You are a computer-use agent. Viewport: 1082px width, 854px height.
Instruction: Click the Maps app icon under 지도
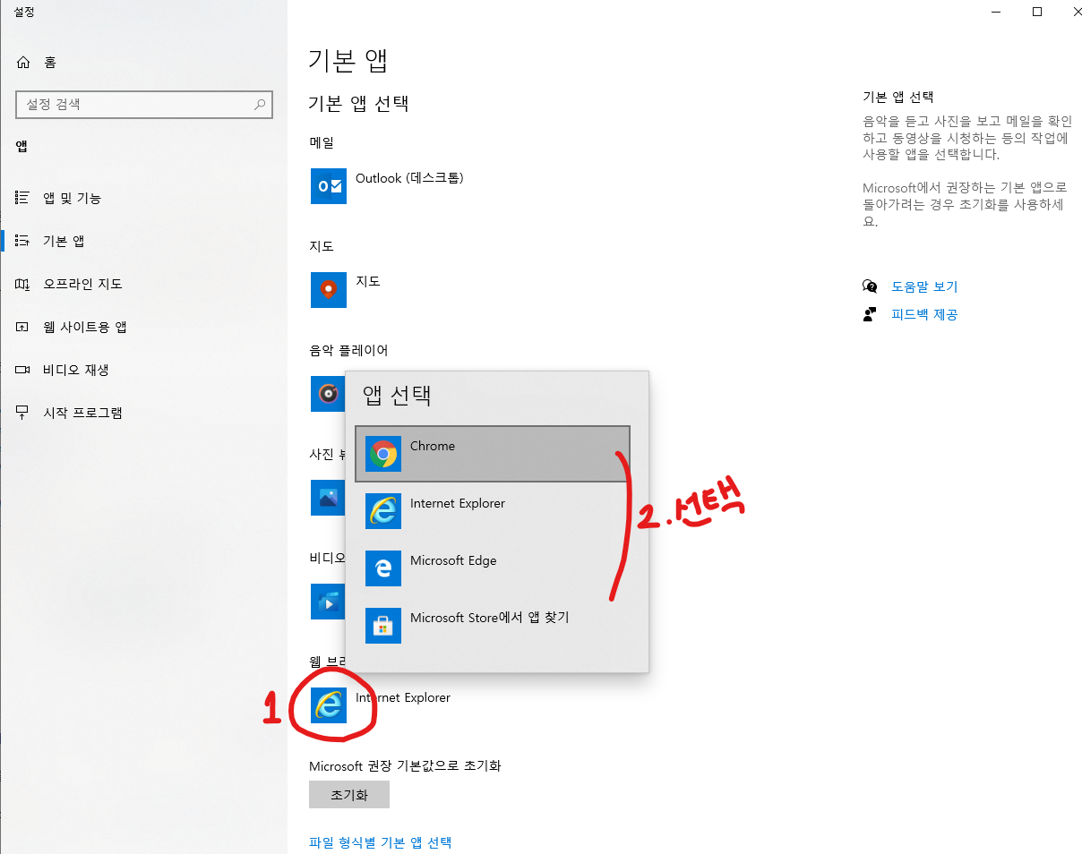tap(329, 289)
